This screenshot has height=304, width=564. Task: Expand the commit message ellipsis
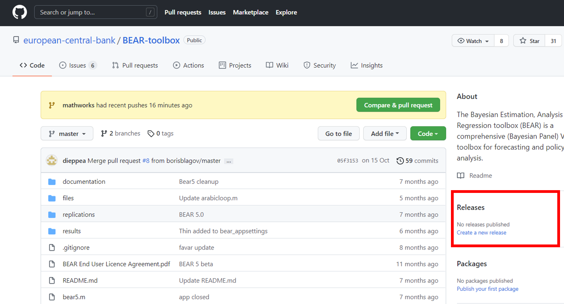pos(229,161)
